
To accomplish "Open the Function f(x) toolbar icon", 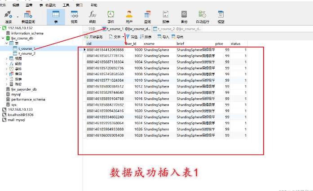I will pyautogui.click(x=93, y=17).
